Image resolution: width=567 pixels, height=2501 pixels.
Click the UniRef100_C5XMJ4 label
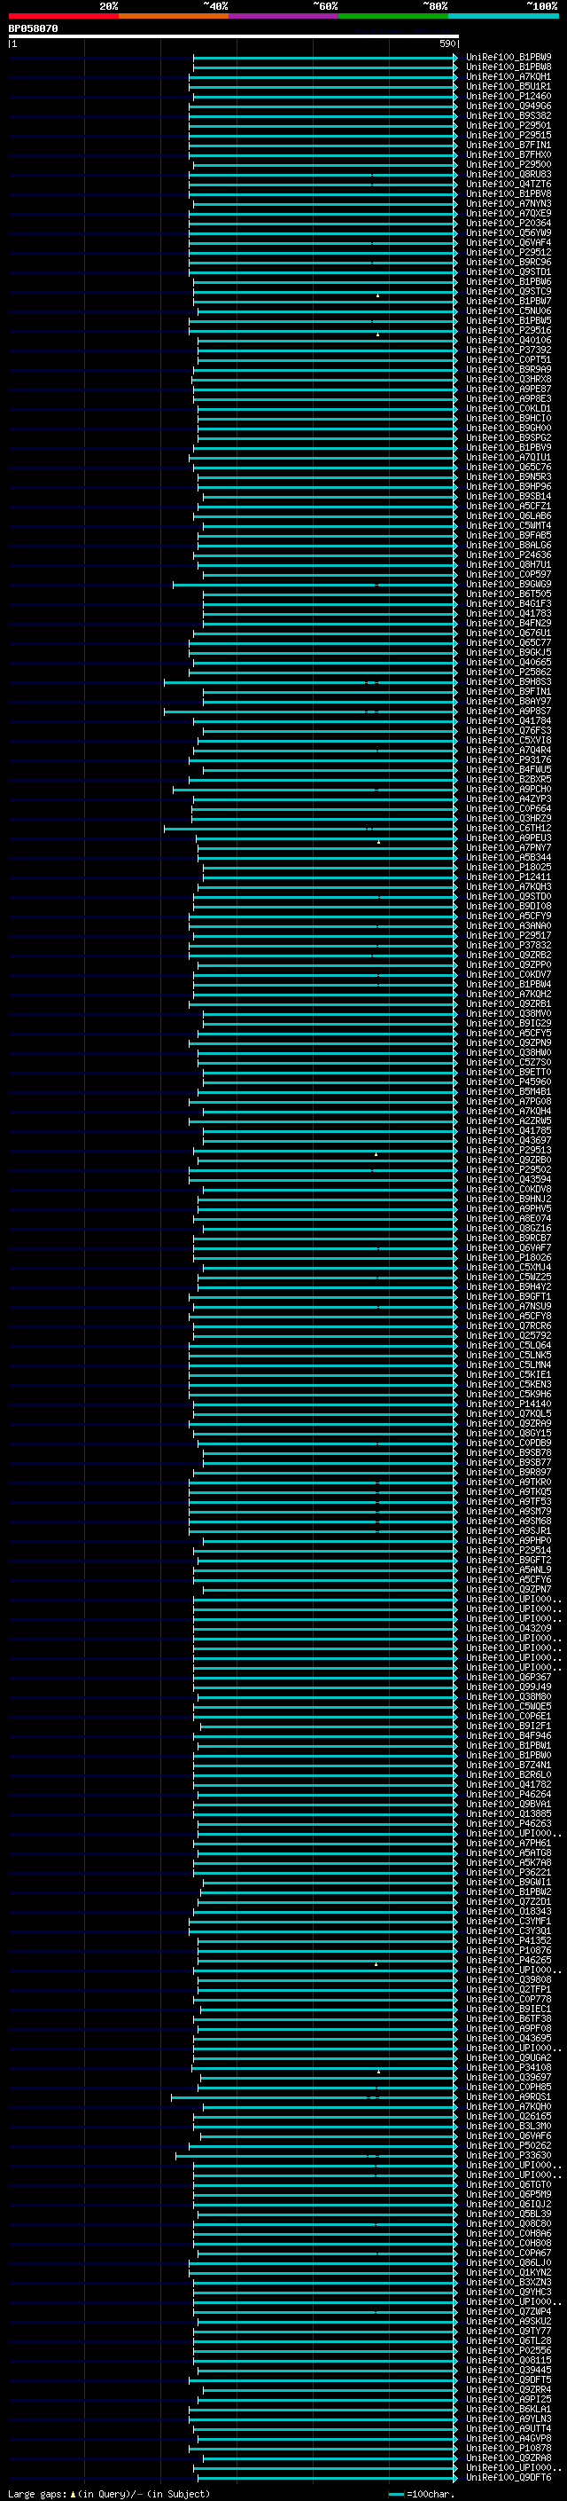509,1267
